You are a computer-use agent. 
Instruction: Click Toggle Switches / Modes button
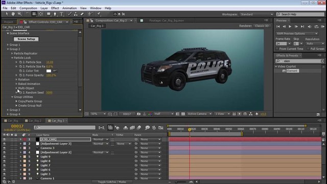(112, 182)
